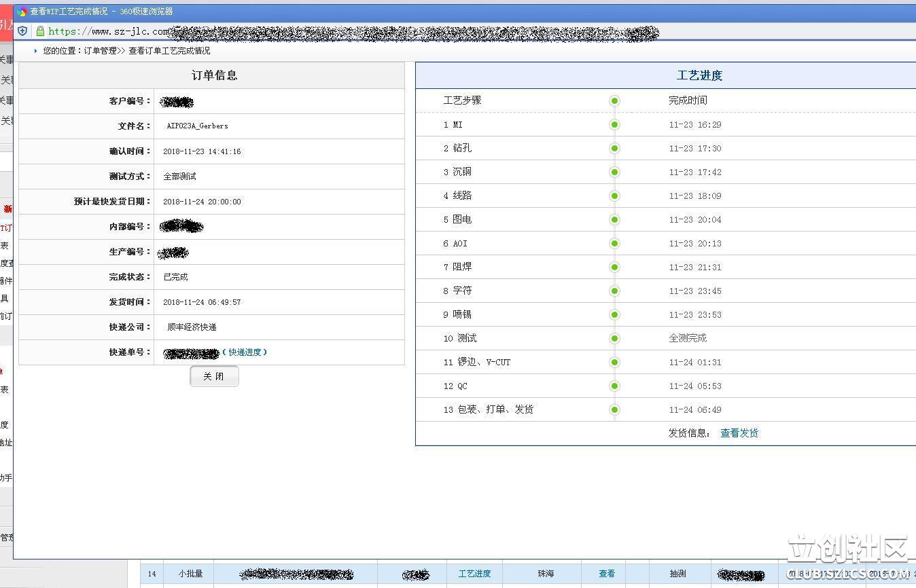Select completion time 11-23 17:30
This screenshot has width=916, height=588.
click(x=695, y=149)
